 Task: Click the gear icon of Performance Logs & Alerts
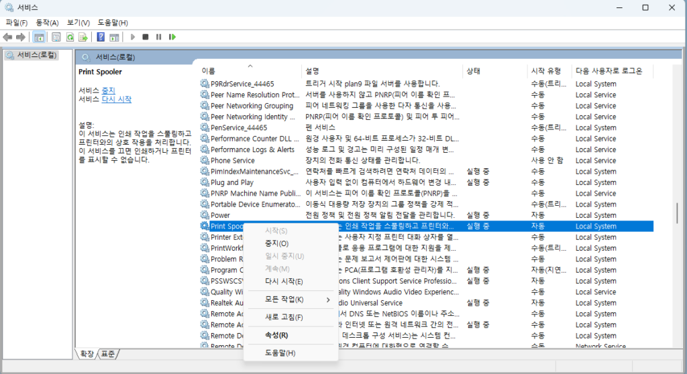pos(205,149)
